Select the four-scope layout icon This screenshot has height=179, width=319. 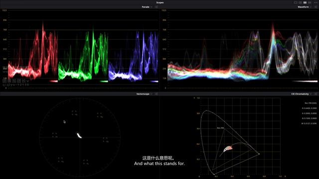pyautogui.click(x=305, y=2)
